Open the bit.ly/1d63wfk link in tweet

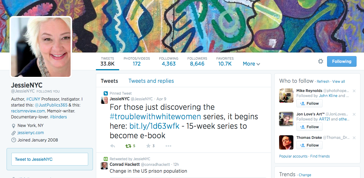[x=154, y=126]
